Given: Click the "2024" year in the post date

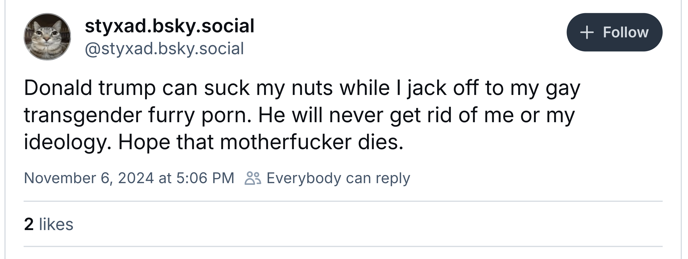Looking at the screenshot, I should (136, 178).
